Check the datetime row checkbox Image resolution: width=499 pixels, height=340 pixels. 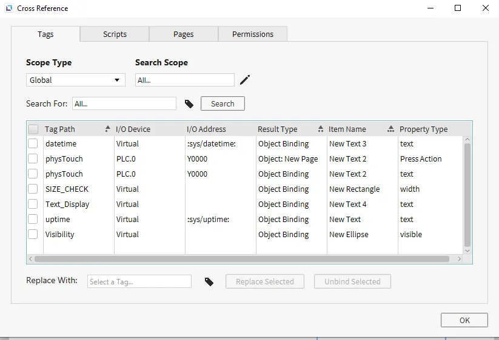(x=33, y=144)
